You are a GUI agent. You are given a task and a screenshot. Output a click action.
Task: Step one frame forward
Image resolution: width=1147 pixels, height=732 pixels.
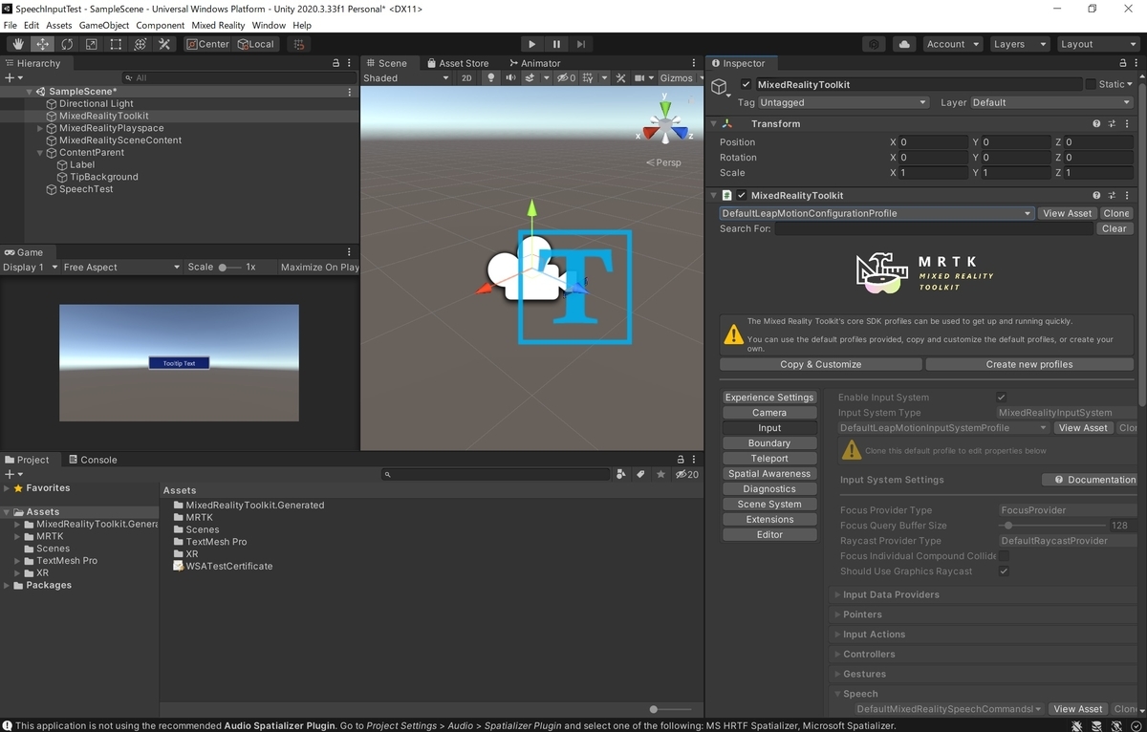coord(581,44)
